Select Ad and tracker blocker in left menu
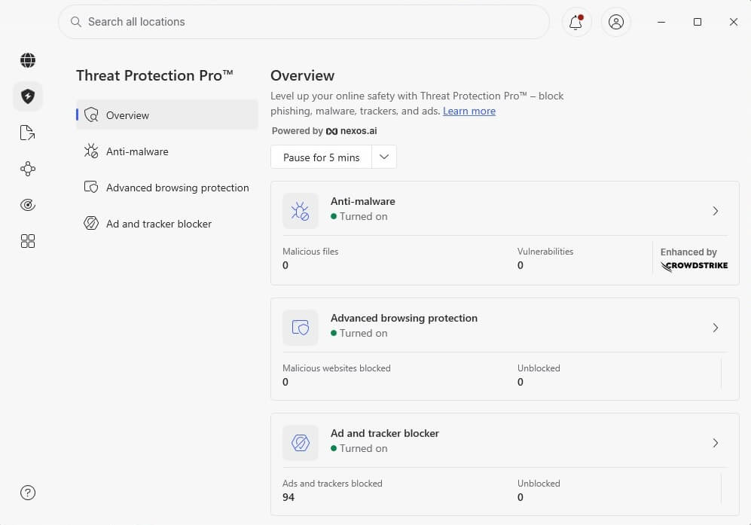 coord(167,224)
